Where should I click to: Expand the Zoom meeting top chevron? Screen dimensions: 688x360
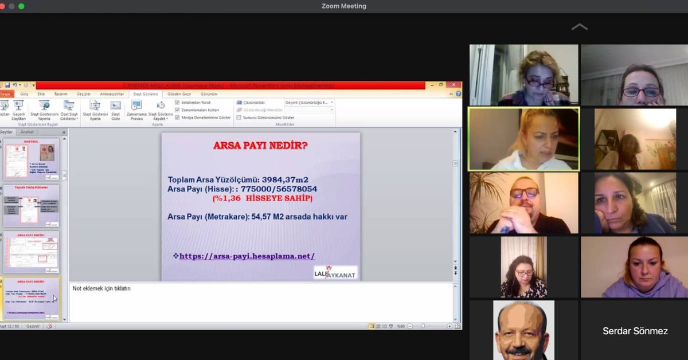(580, 27)
